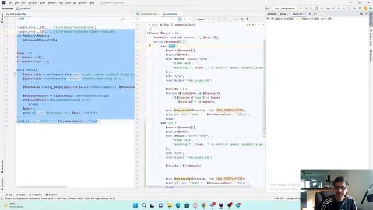Open Windows Start menu
This screenshot has width=373, height=210.
tap(135, 205)
